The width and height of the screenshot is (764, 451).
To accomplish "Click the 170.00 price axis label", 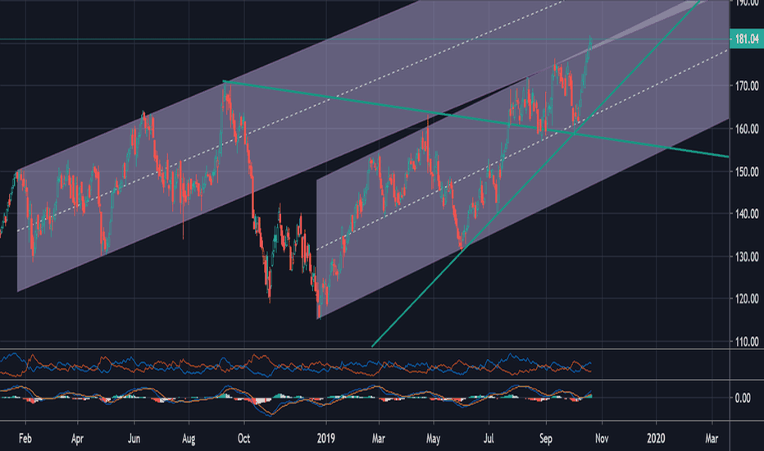I will point(747,86).
